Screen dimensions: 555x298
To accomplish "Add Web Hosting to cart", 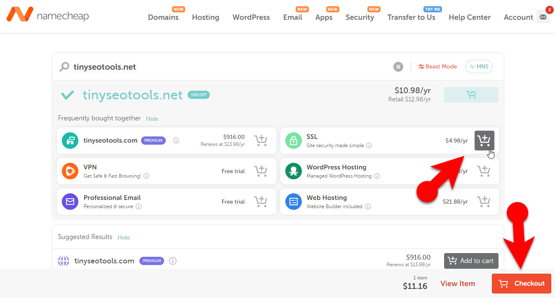I will click(x=484, y=202).
